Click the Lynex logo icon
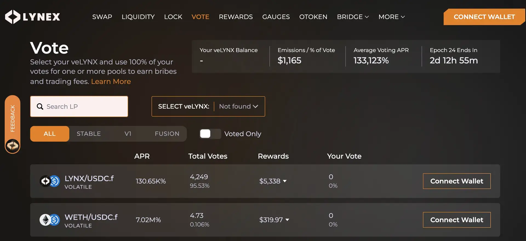Image resolution: width=526 pixels, height=241 pixels. coord(13,17)
